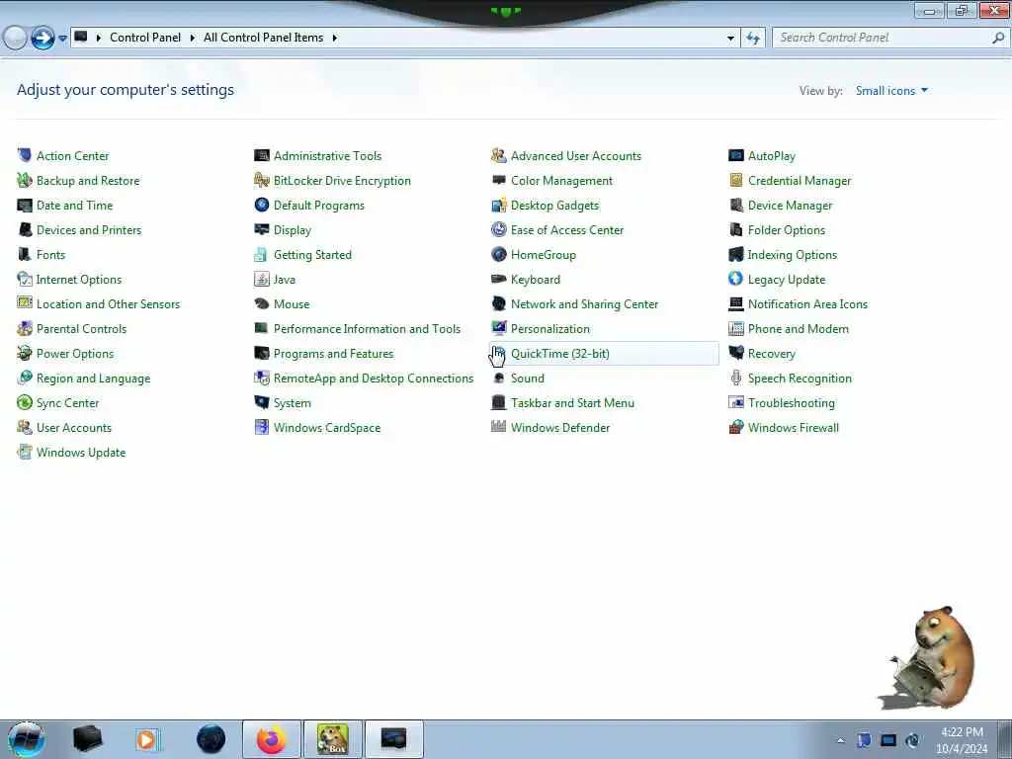1012x759 pixels.
Task: Open the Internet Options icon
Action: [25, 279]
